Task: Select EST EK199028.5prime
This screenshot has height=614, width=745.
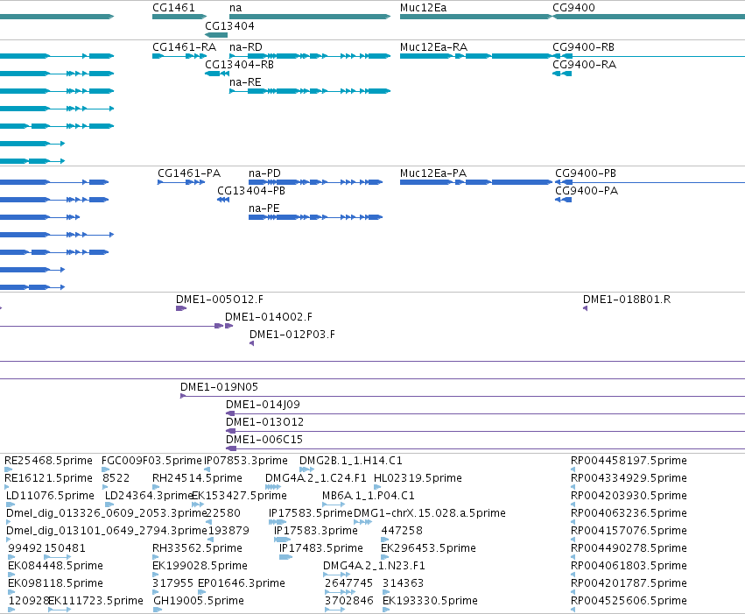Action: coord(200,566)
